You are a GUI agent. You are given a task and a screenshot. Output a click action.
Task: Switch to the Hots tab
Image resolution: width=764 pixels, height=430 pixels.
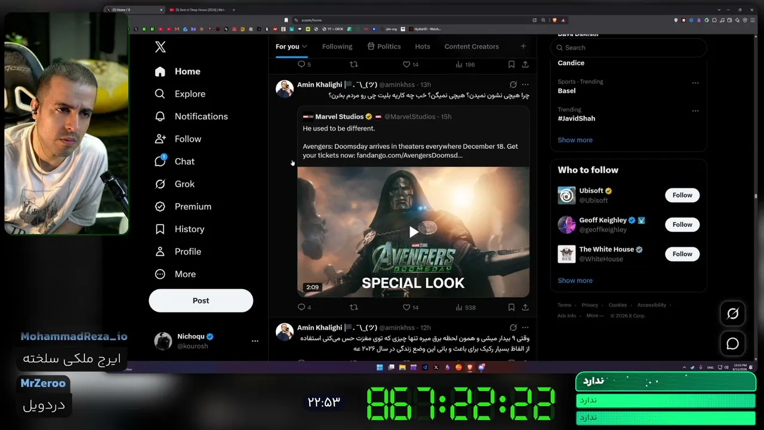423,47
